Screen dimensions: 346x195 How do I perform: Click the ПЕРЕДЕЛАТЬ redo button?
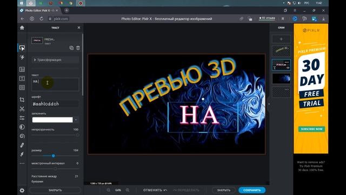tap(186, 190)
